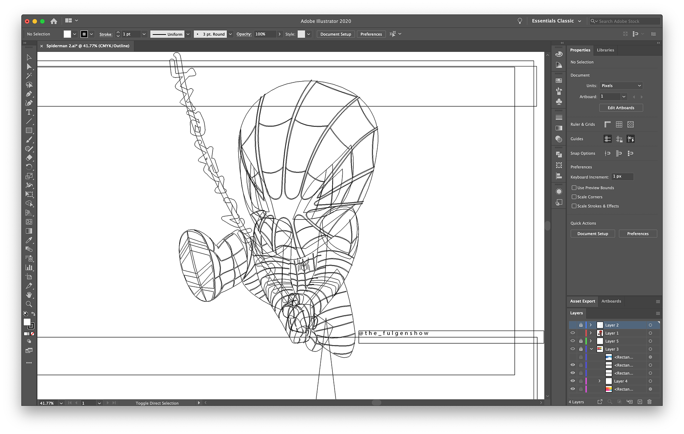Select the Gradient tool
This screenshot has height=434, width=684.
point(29,231)
